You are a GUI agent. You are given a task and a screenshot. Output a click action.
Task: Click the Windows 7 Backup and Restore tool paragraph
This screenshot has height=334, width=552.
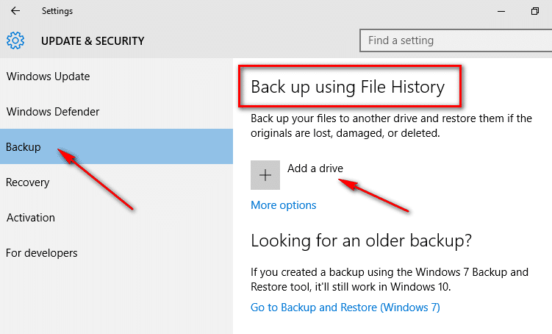point(390,280)
